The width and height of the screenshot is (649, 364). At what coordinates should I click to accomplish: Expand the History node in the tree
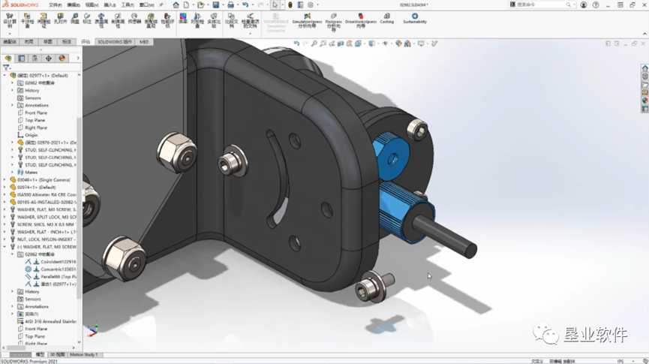point(12,90)
